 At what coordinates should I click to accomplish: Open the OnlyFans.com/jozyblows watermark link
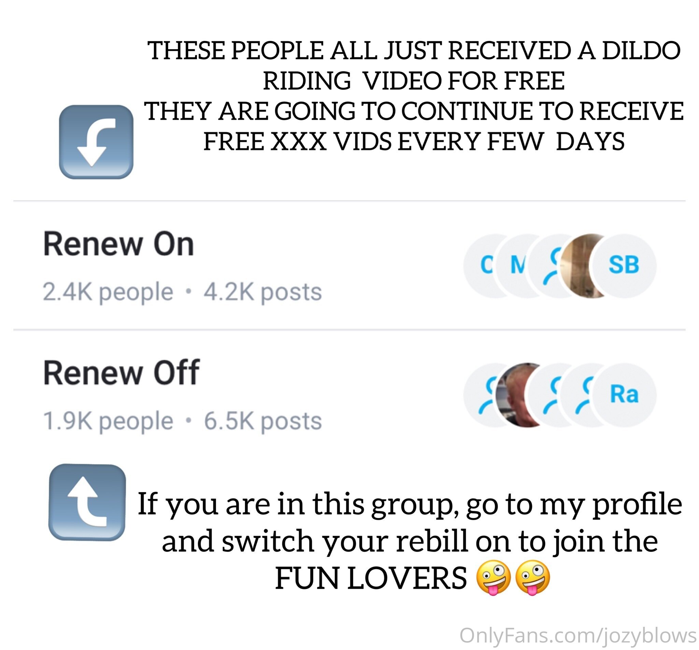[579, 636]
